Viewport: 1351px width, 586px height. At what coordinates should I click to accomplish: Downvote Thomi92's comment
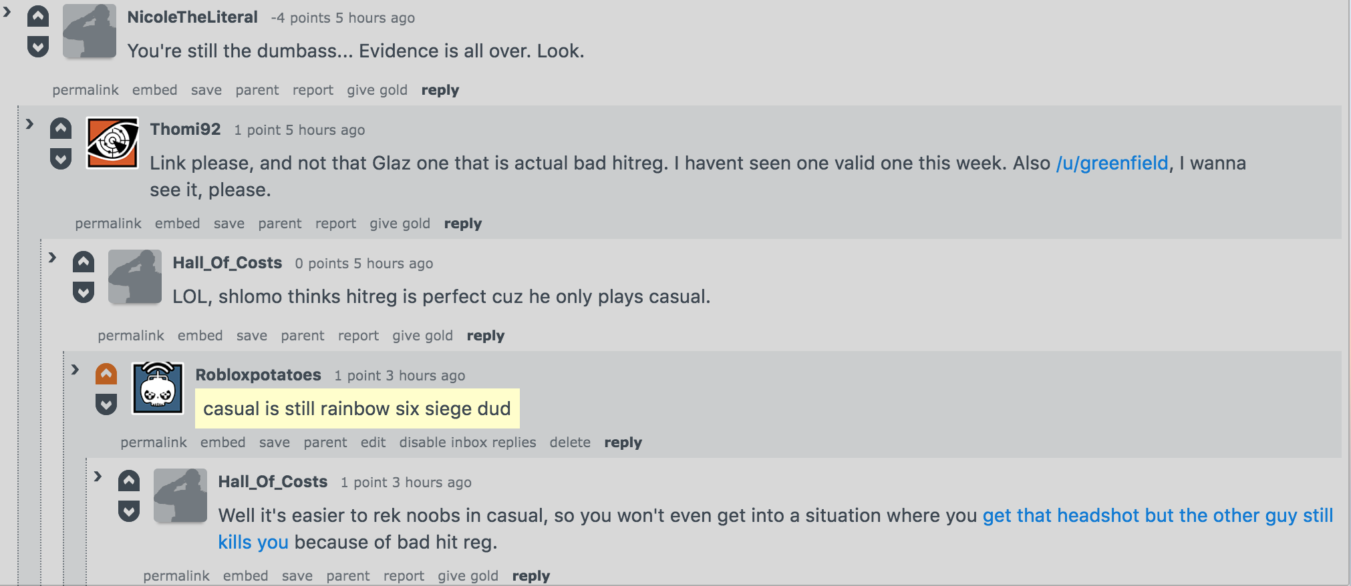pos(61,158)
